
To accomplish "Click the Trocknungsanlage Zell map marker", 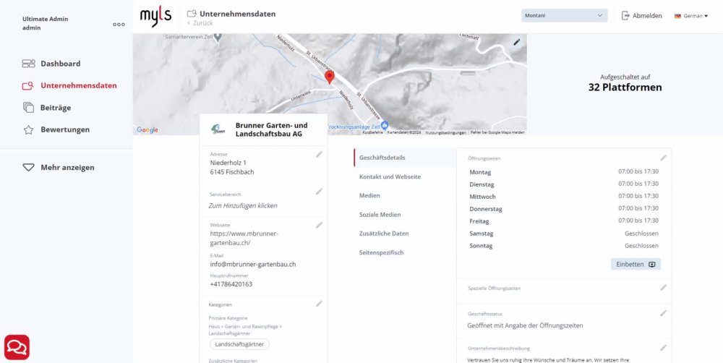I will [x=385, y=125].
